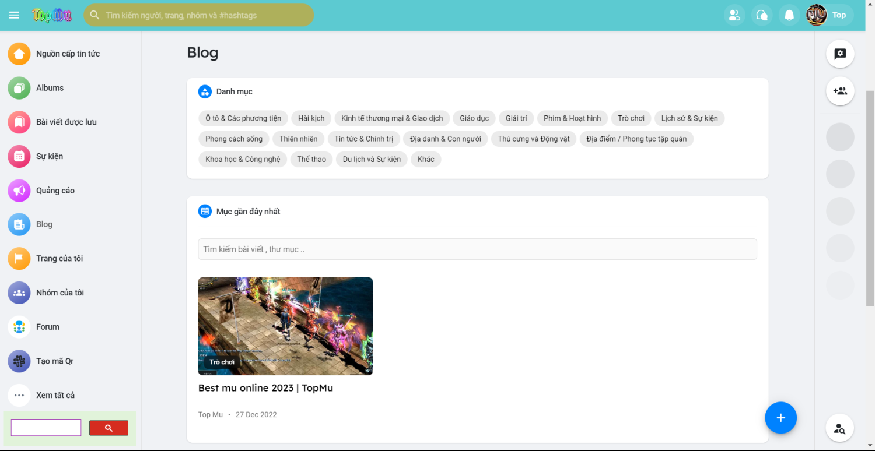875x451 pixels.
Task: Open the notifications bell
Action: 789,15
